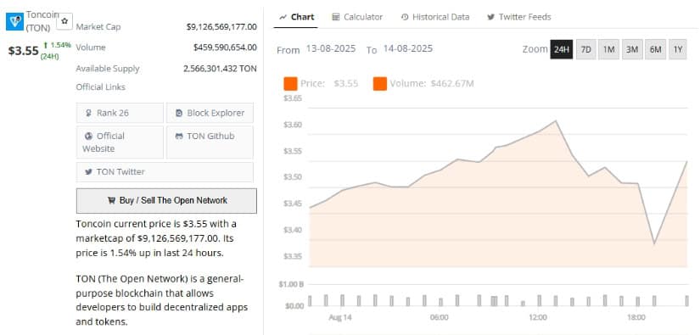The image size is (700, 335).
Task: Click Buy / Sell The Open Network button
Action: (166, 201)
